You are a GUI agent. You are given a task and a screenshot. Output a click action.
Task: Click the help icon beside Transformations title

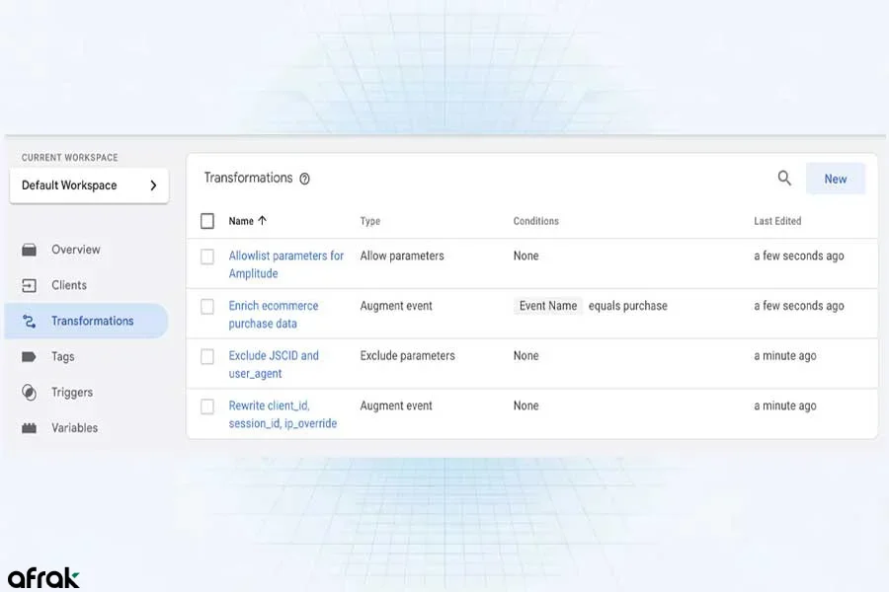(x=304, y=179)
